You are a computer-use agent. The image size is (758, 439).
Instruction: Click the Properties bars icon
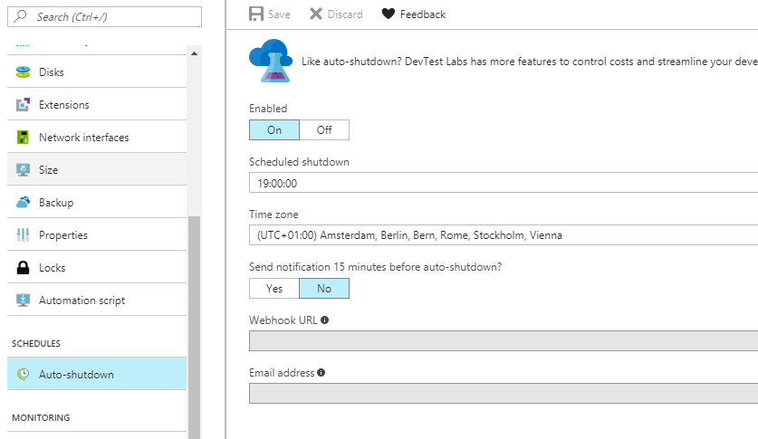[x=24, y=235]
